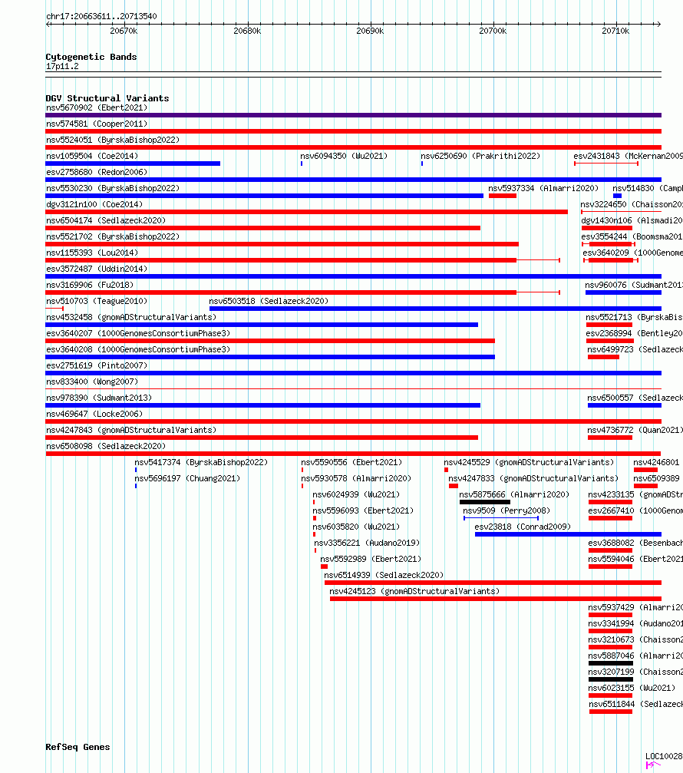
Task: Click esv2751619 (Pinto2007) label
Action: point(97,365)
